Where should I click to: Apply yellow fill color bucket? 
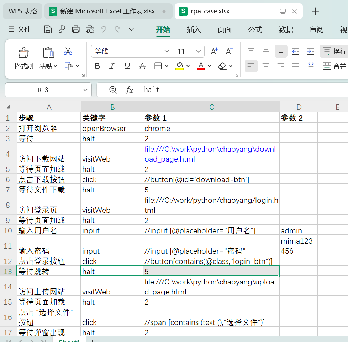[x=180, y=66]
